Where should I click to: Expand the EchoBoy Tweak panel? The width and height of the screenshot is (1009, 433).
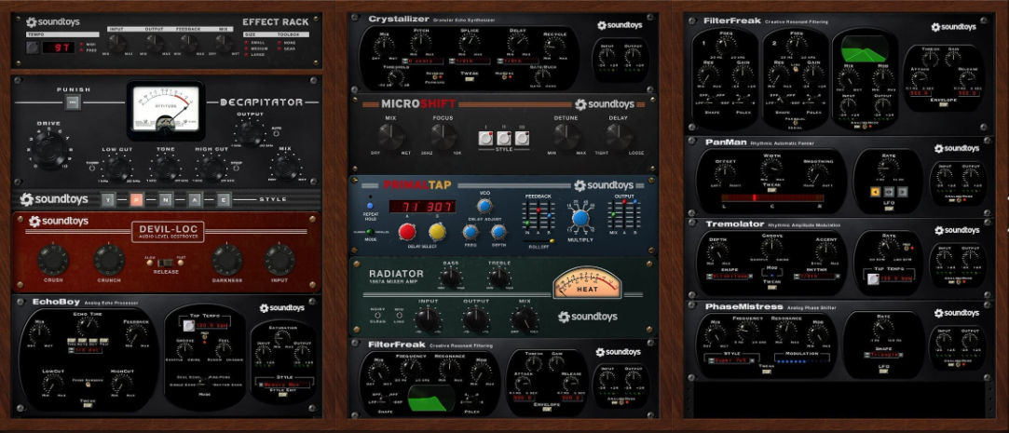coord(88,403)
